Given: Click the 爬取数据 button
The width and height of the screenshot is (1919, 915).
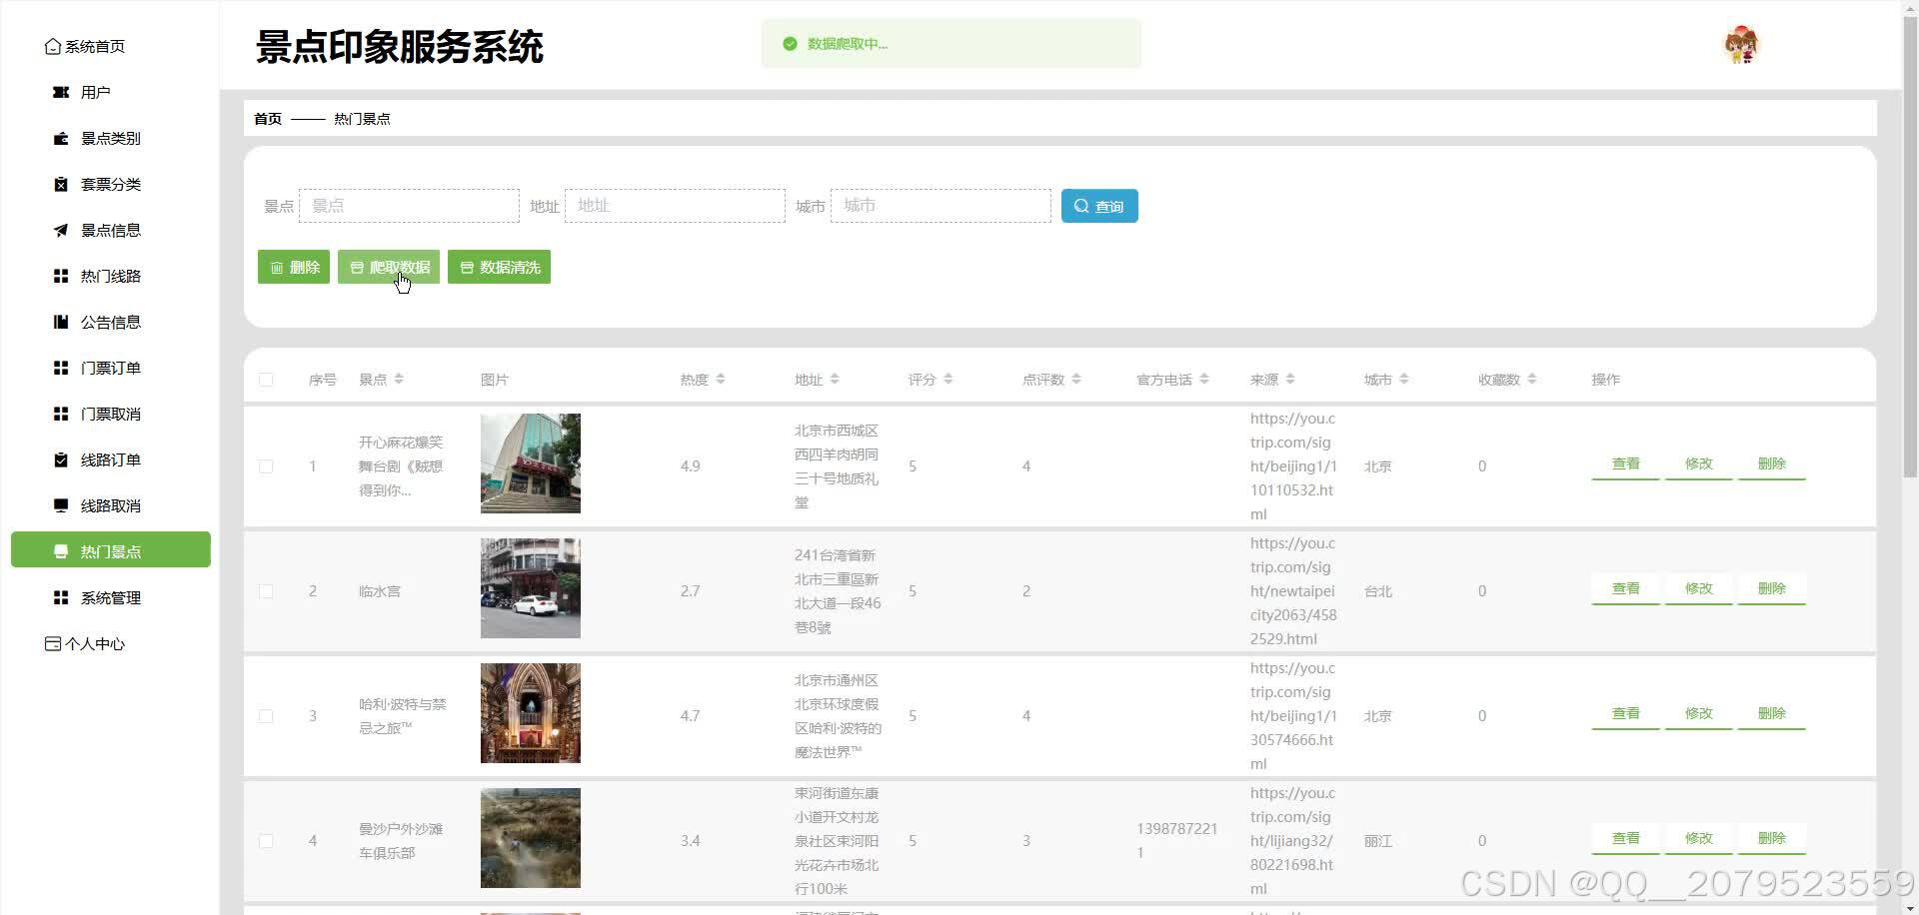Looking at the screenshot, I should [389, 267].
